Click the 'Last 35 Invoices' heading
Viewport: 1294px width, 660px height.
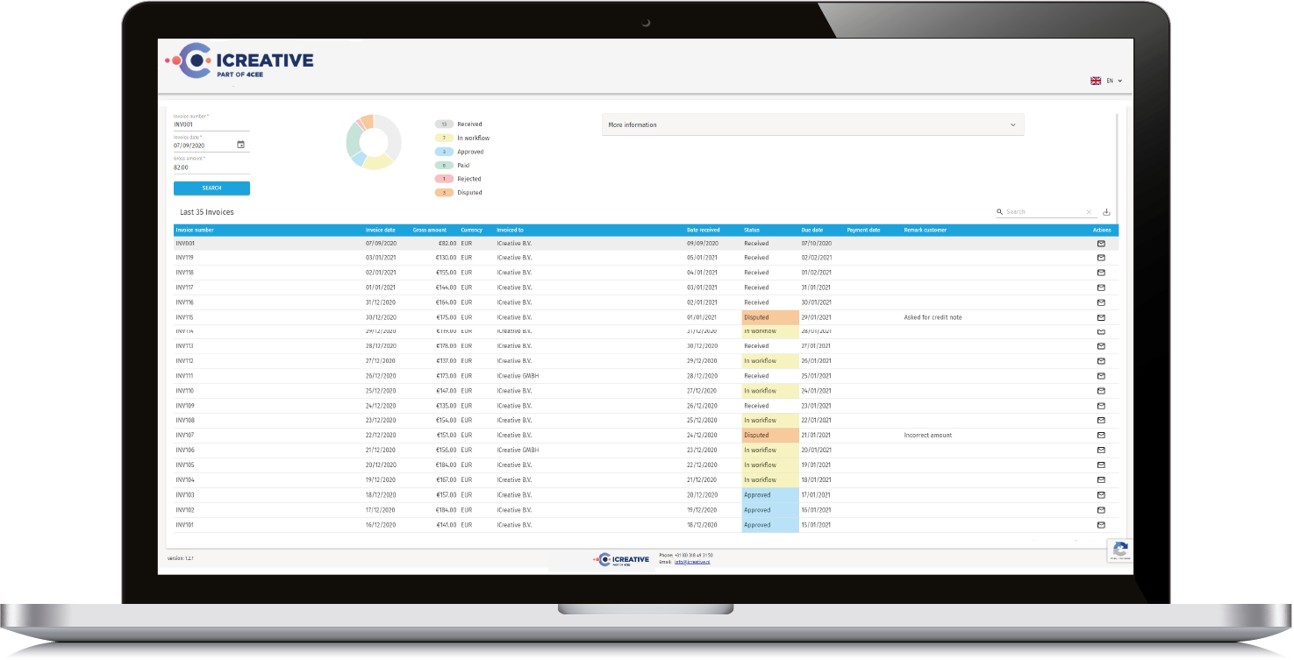coord(207,212)
